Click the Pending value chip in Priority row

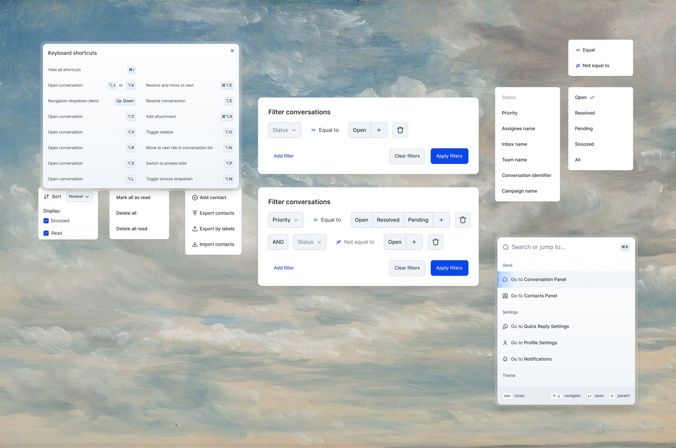pyautogui.click(x=418, y=220)
